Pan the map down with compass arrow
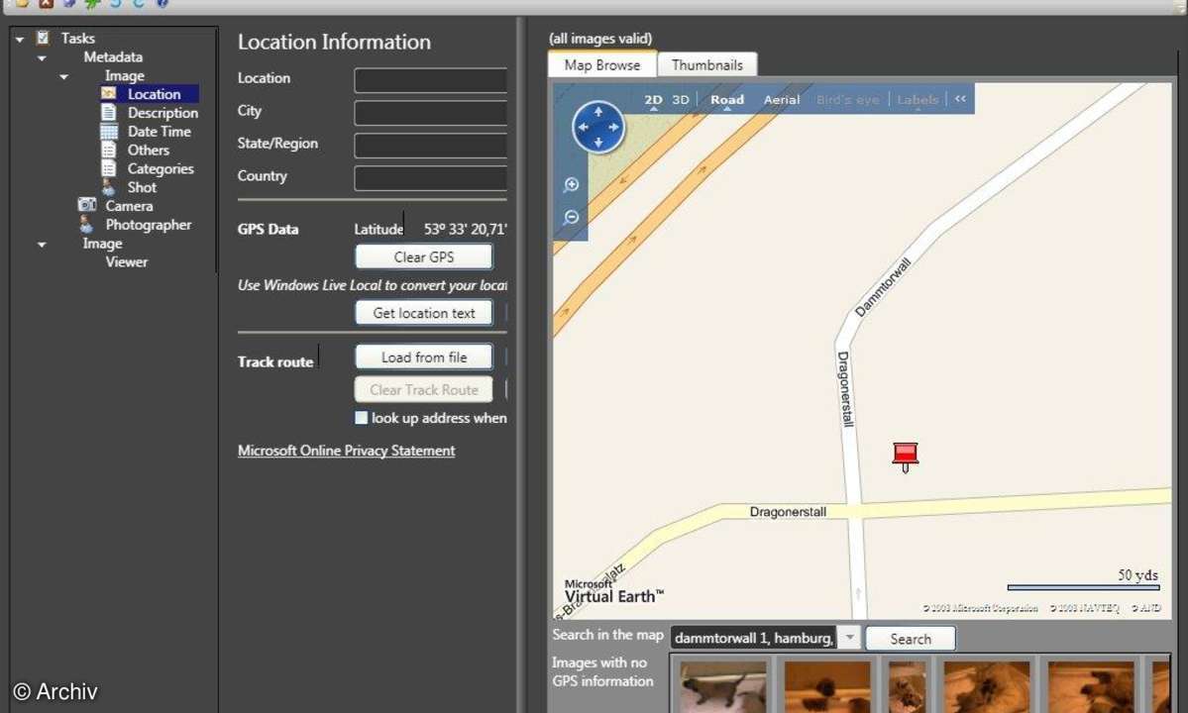Viewport: 1188px width, 713px height. (597, 143)
